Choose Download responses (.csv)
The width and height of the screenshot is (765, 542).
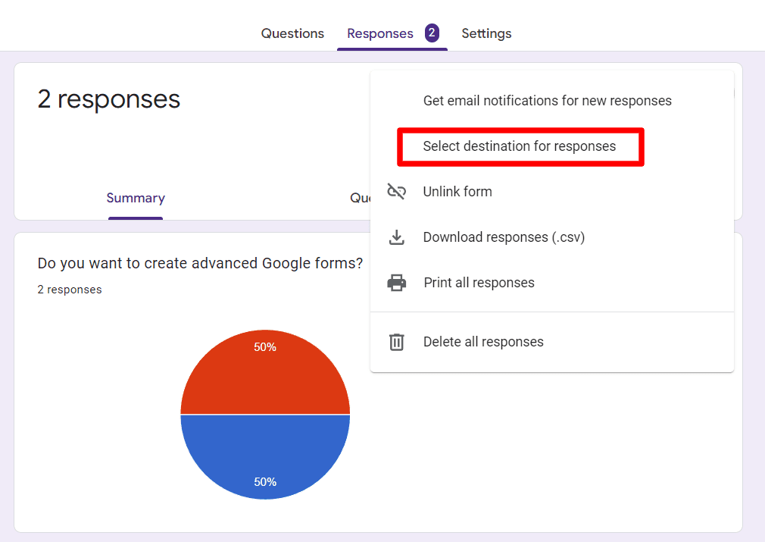click(552, 237)
